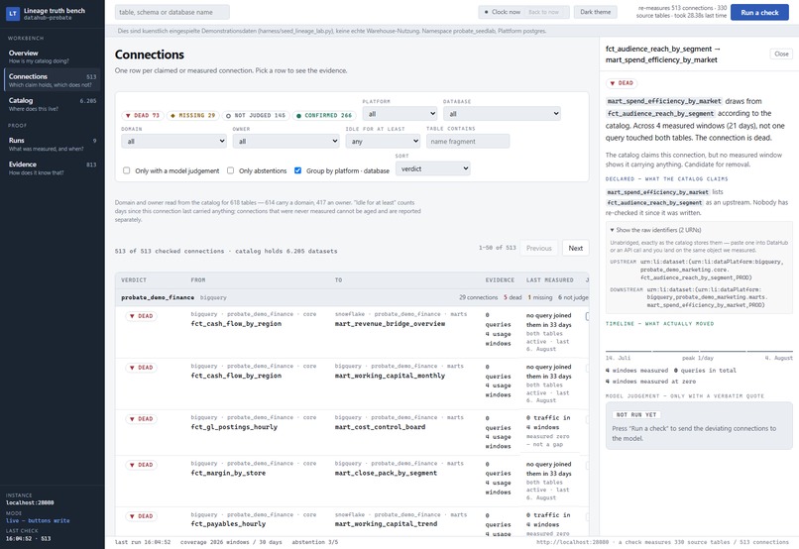Click 'abstention 3/5' in the status bar
This screenshot has height=549, width=799.
314,542
